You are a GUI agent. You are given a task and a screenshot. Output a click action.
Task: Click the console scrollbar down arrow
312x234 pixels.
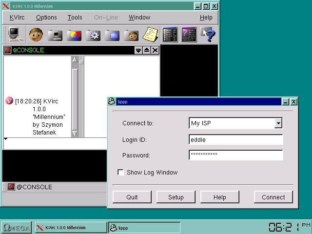(x=75, y=133)
